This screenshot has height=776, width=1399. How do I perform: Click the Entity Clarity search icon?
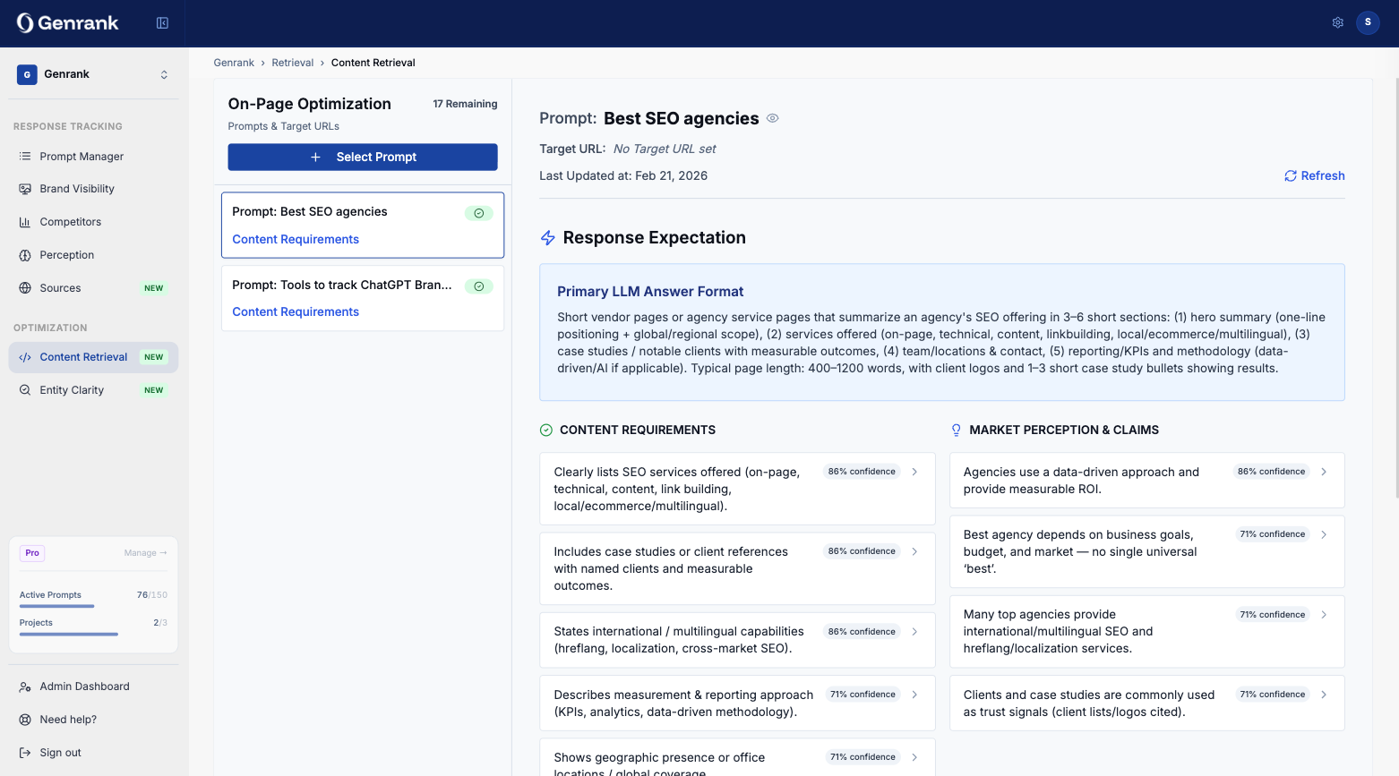click(x=25, y=390)
